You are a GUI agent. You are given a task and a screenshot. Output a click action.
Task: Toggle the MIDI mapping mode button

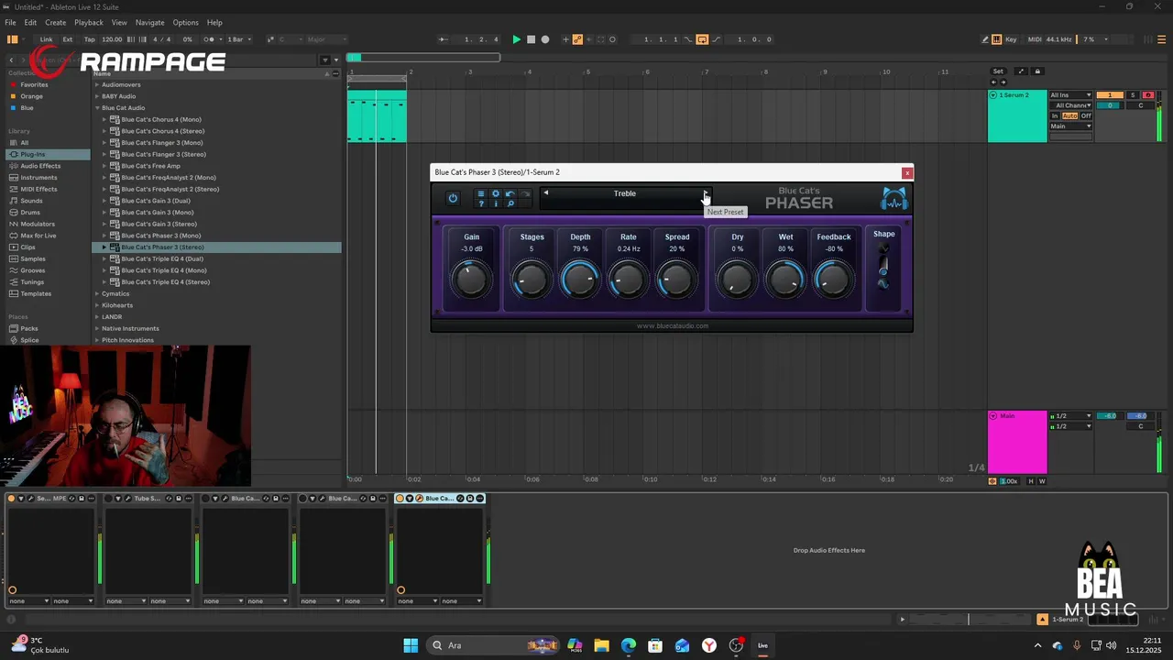point(1035,39)
